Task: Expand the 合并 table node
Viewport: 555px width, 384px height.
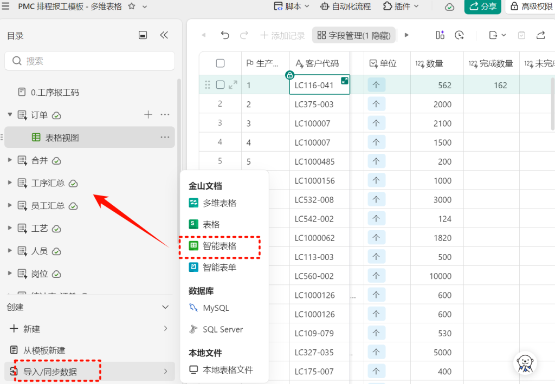Action: point(10,160)
